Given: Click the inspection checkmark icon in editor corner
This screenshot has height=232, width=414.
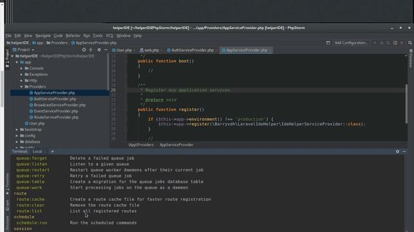Looking at the screenshot, I should [406, 55].
